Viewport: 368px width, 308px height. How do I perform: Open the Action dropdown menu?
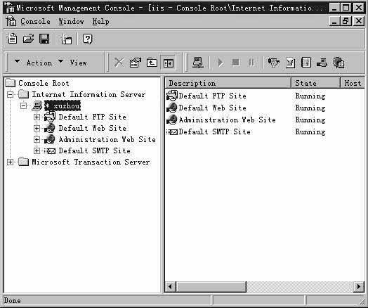(x=34, y=63)
